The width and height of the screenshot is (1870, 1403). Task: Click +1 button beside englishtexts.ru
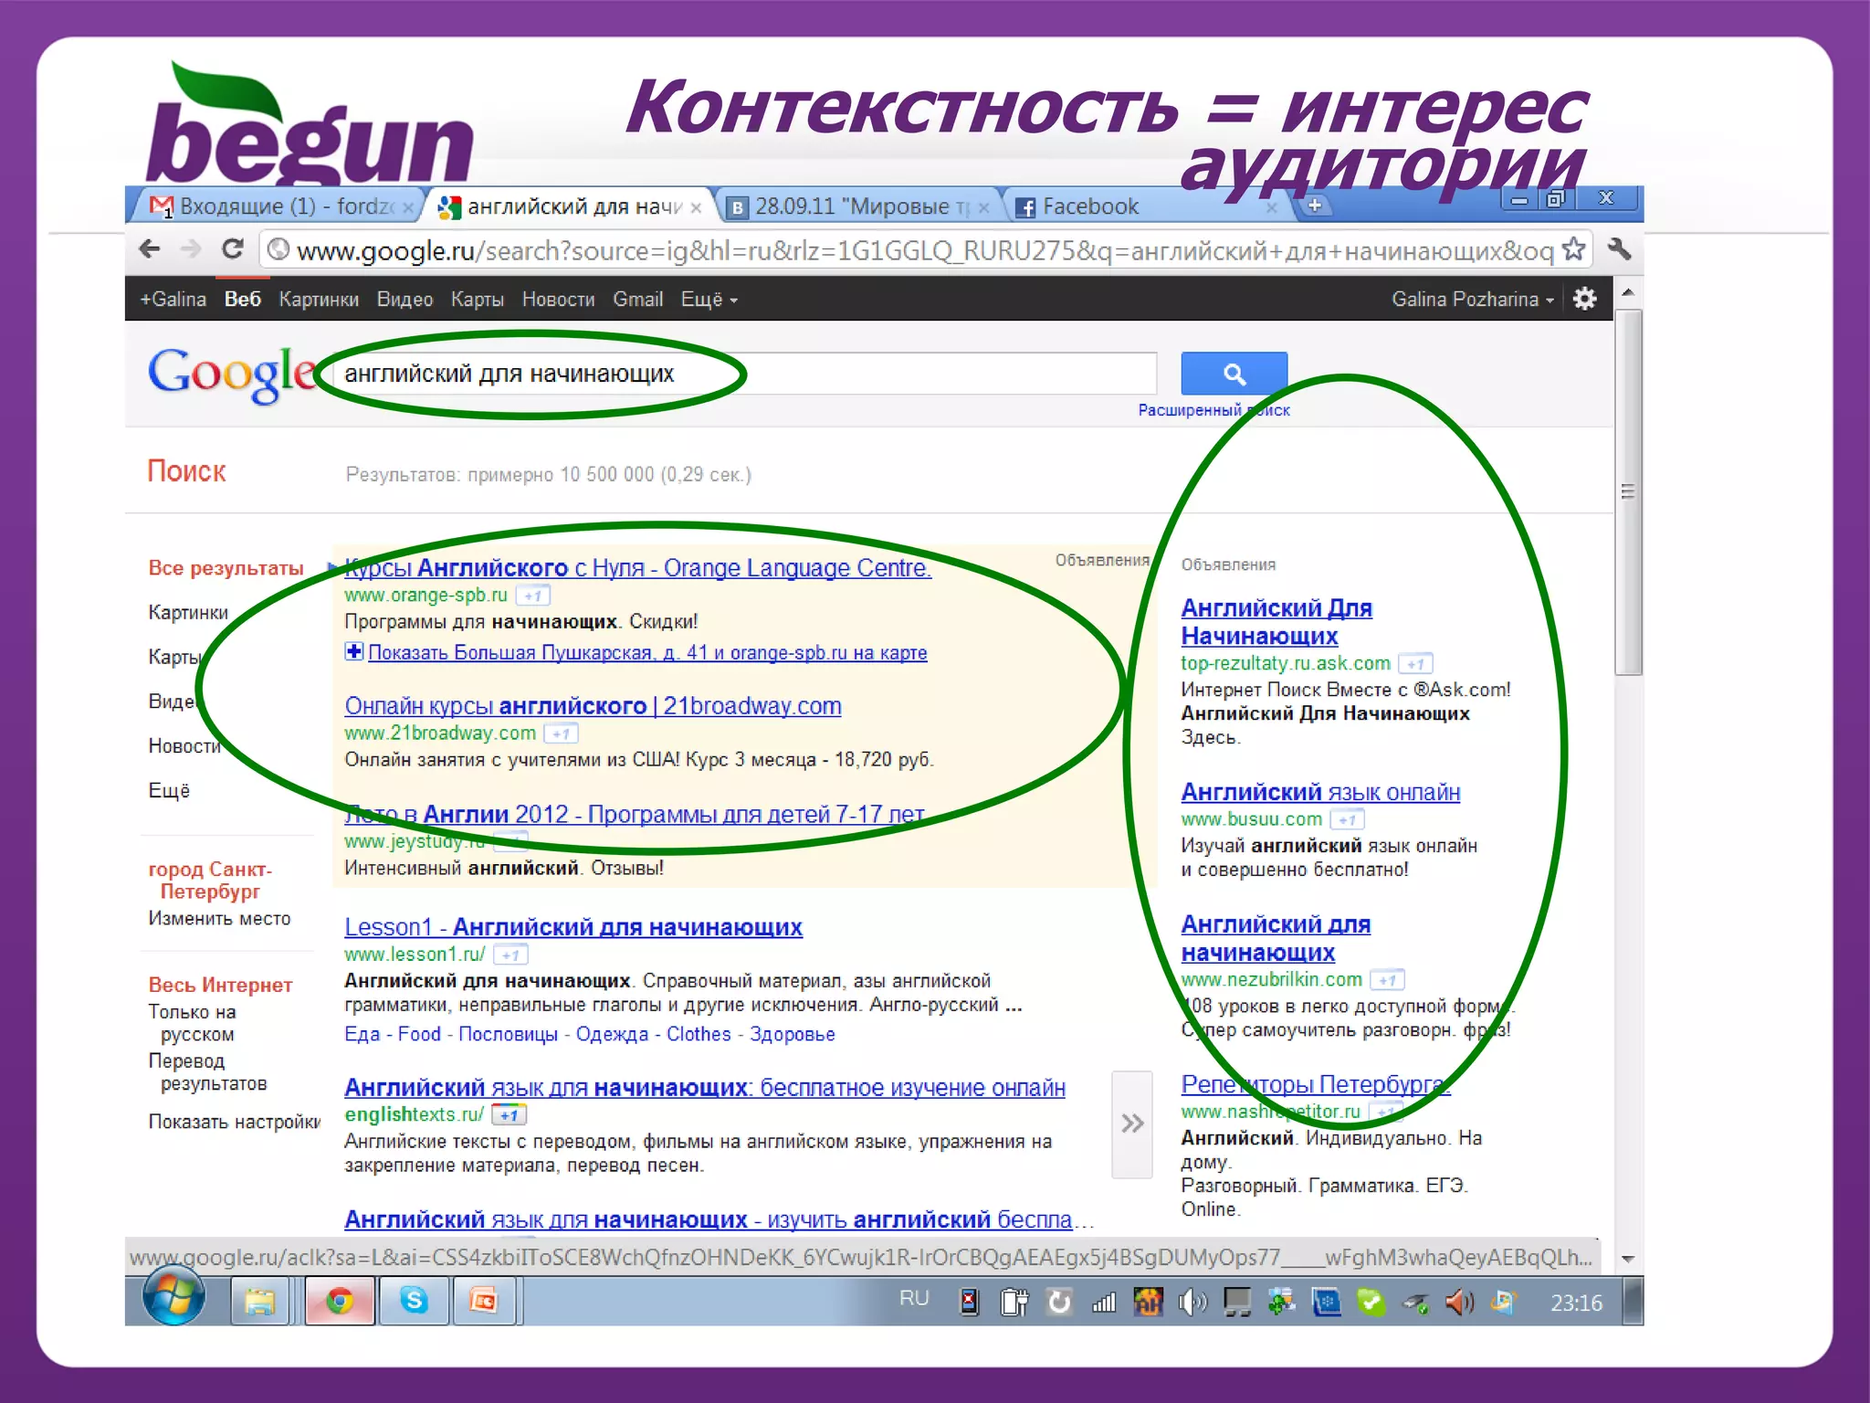509,1114
